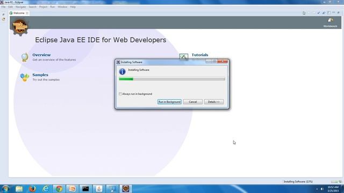Click 'Try out the samples' text

click(x=46, y=80)
